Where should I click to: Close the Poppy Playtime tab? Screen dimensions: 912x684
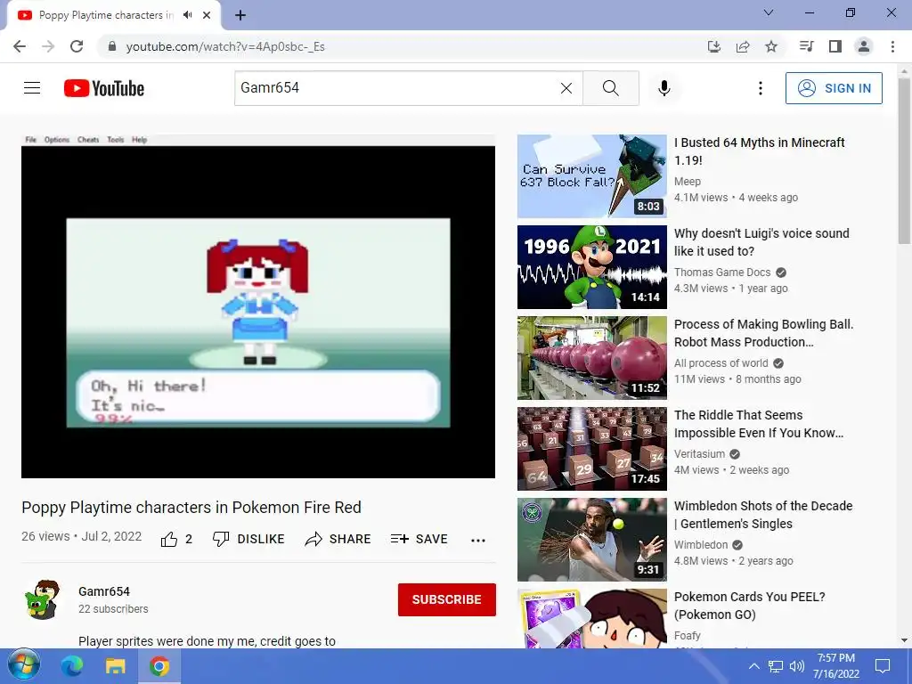click(207, 15)
